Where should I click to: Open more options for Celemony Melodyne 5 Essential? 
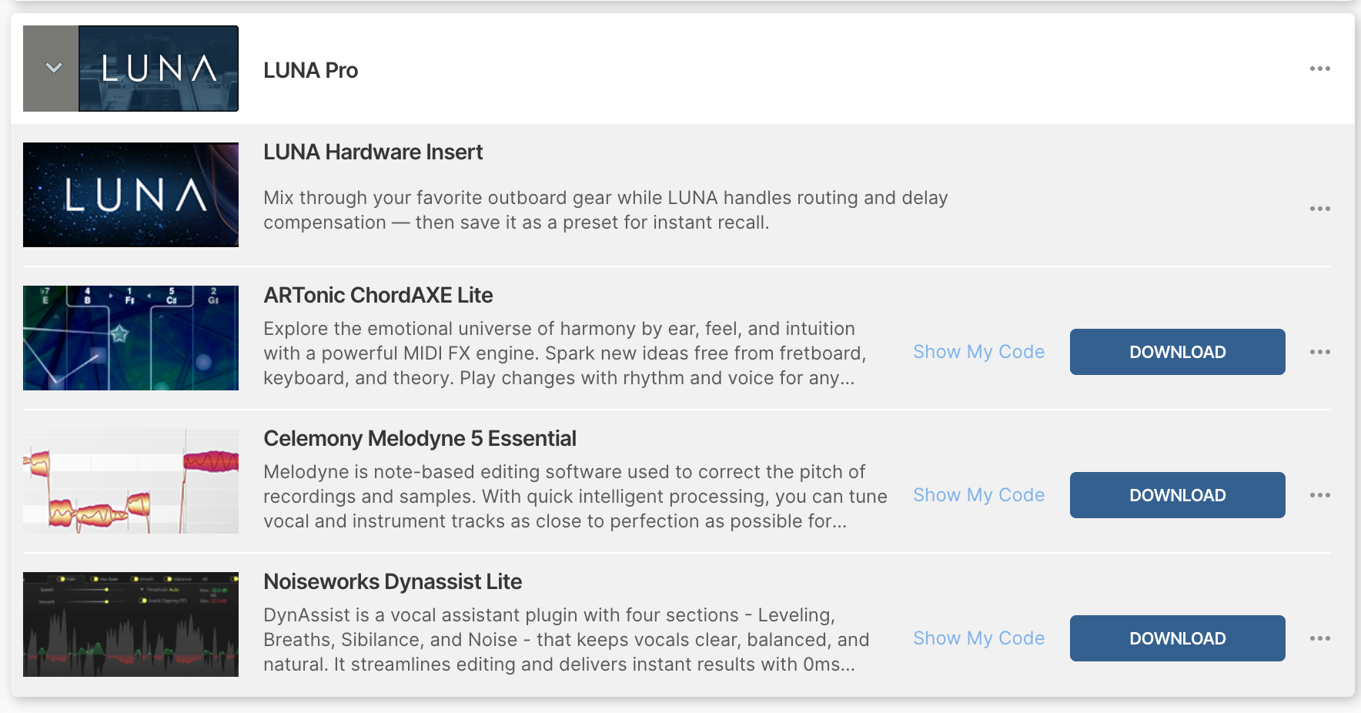click(x=1319, y=495)
